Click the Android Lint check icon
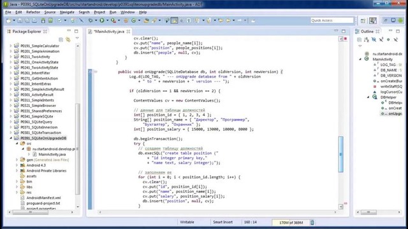The width and height of the screenshot is (408, 229). click(60, 20)
